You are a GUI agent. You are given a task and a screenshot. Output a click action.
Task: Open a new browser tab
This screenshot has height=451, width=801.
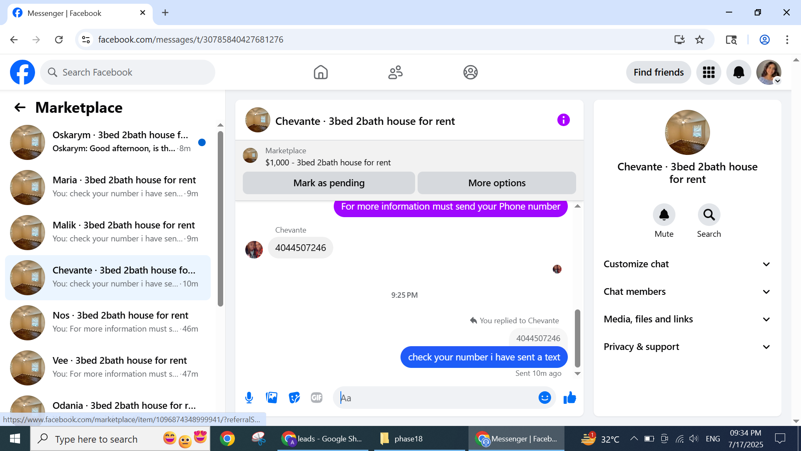click(165, 13)
